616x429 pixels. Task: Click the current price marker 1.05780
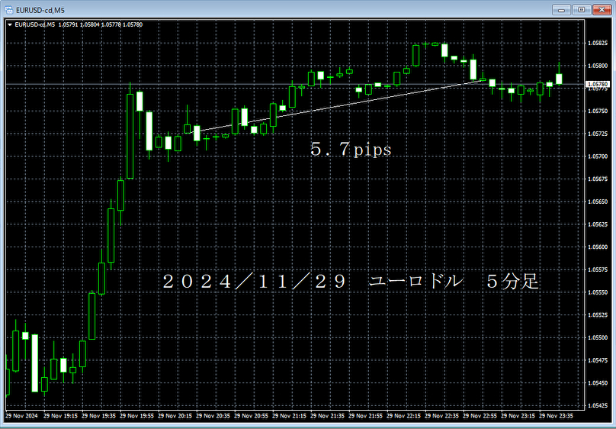point(597,84)
